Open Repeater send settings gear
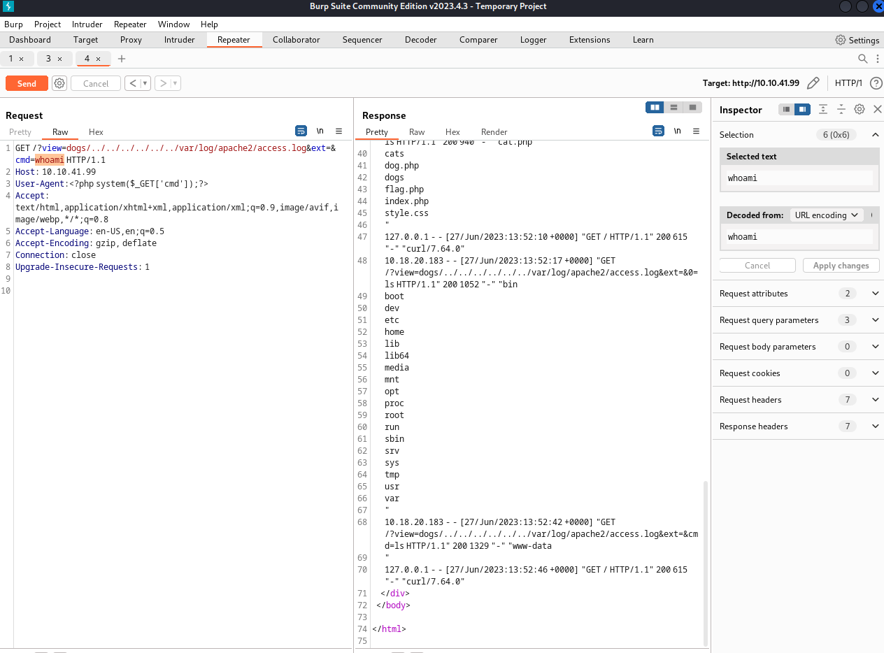This screenshot has height=653, width=884. coord(59,83)
